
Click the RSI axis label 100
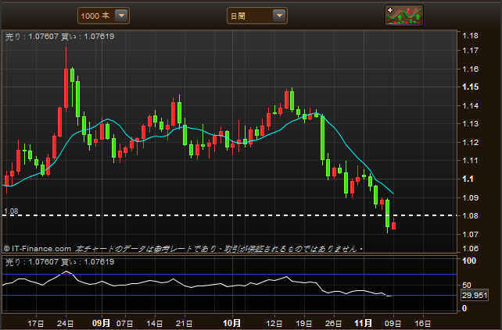point(469,261)
